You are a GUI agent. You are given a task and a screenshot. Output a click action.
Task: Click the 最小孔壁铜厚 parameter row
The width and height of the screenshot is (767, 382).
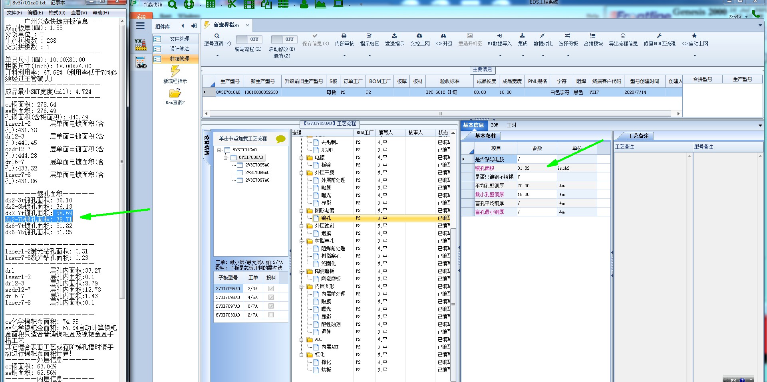(535, 194)
